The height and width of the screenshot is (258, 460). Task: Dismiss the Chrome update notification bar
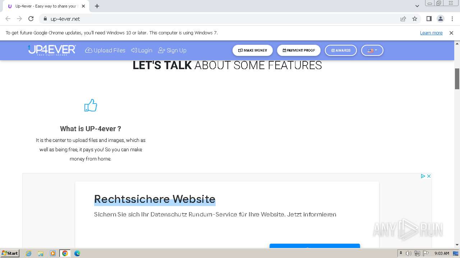[x=451, y=33]
